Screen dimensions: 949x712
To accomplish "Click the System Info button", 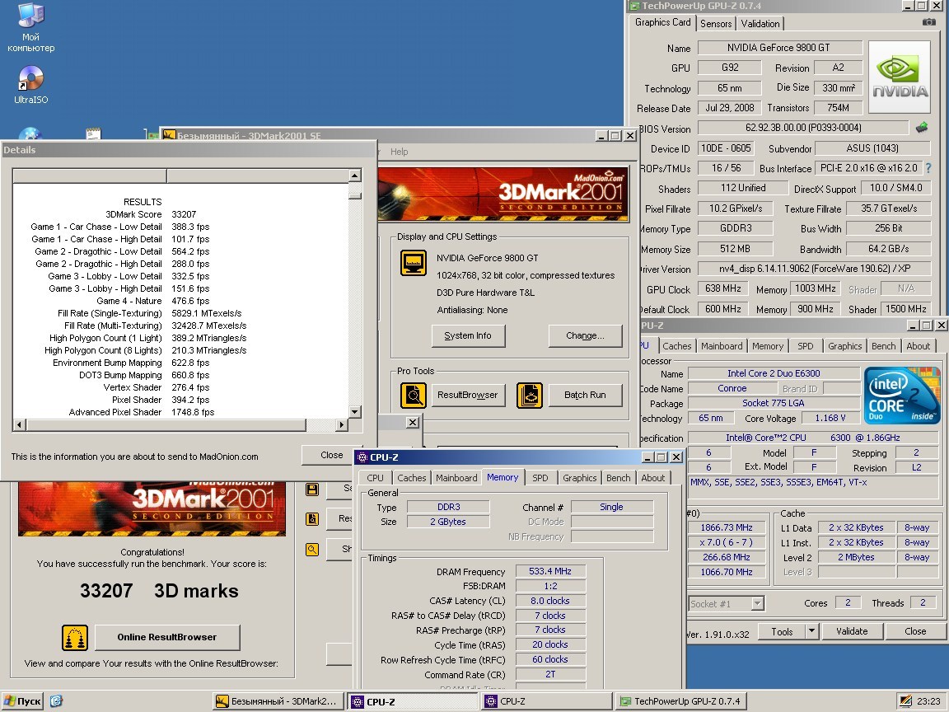I will click(468, 335).
